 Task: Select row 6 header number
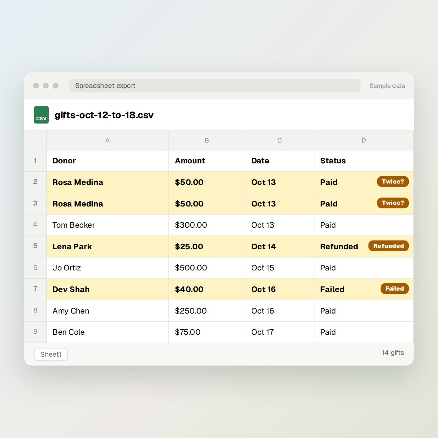35,268
